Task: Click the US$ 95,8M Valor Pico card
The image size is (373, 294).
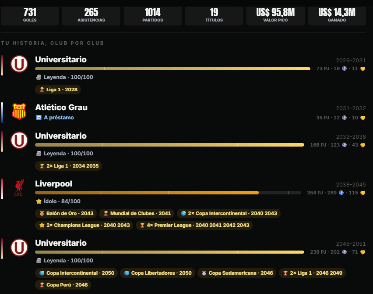Action: (x=275, y=16)
